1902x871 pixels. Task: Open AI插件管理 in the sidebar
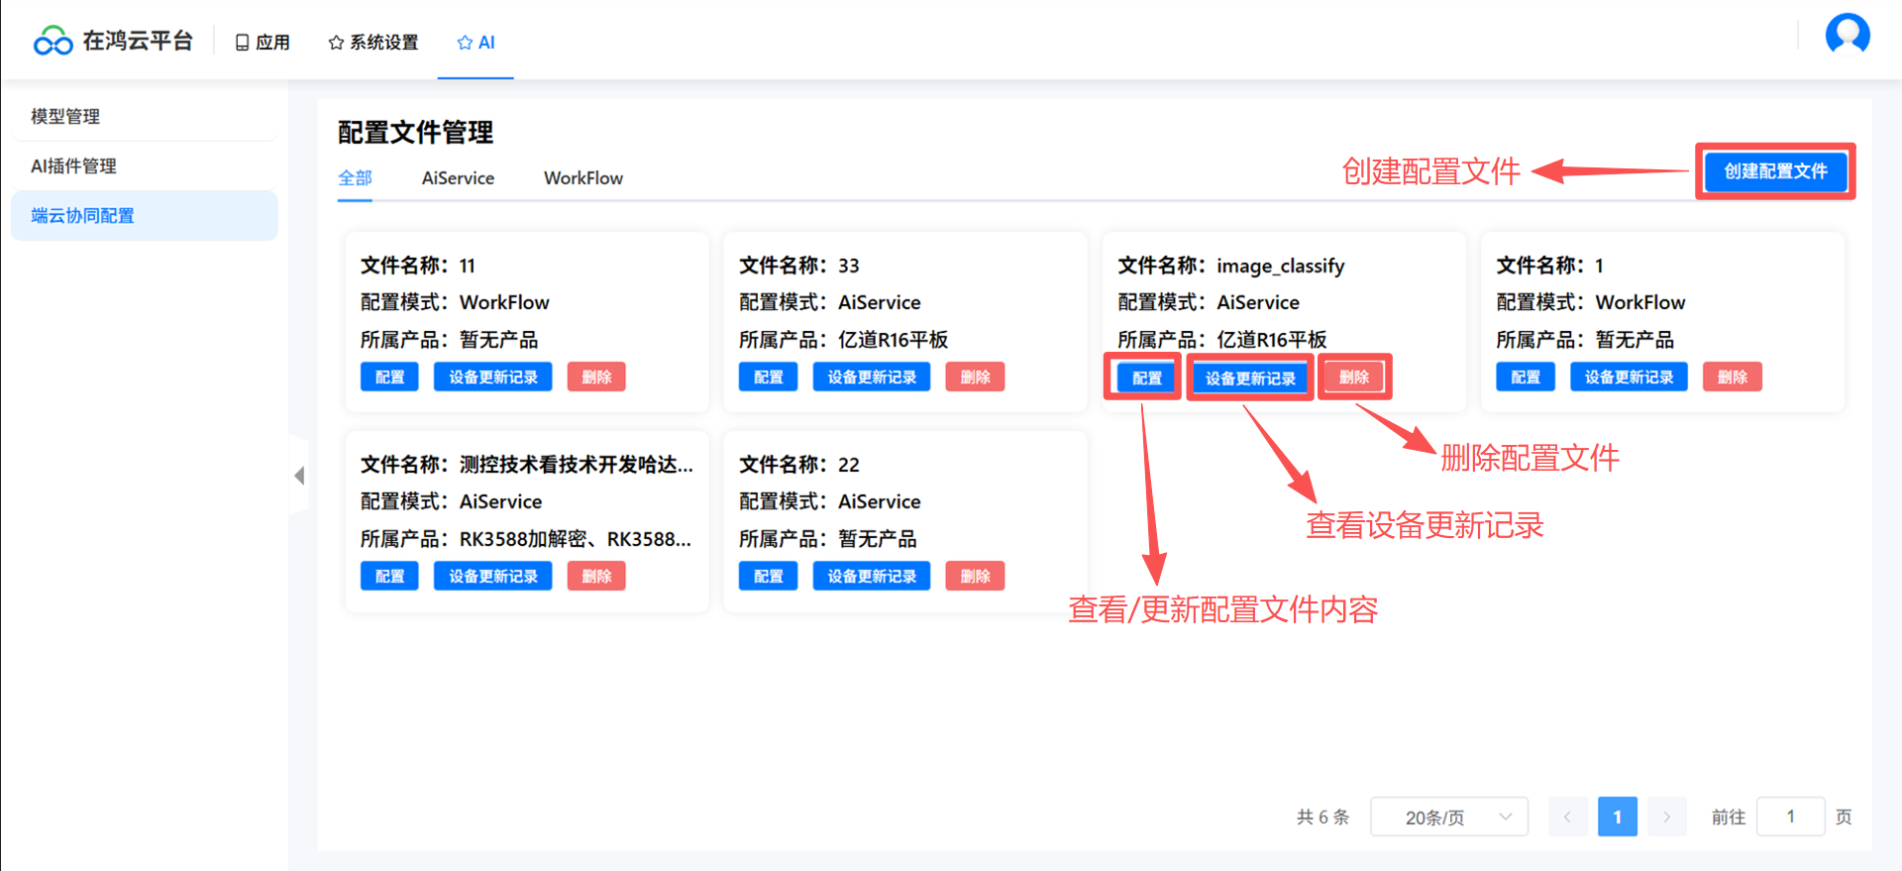pyautogui.click(x=73, y=166)
